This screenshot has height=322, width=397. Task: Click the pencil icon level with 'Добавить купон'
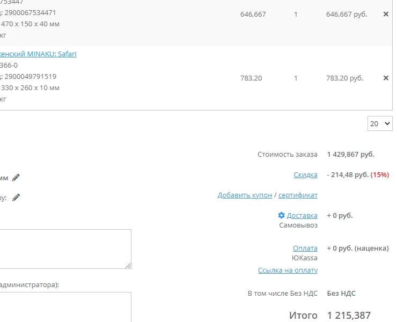coord(16,197)
